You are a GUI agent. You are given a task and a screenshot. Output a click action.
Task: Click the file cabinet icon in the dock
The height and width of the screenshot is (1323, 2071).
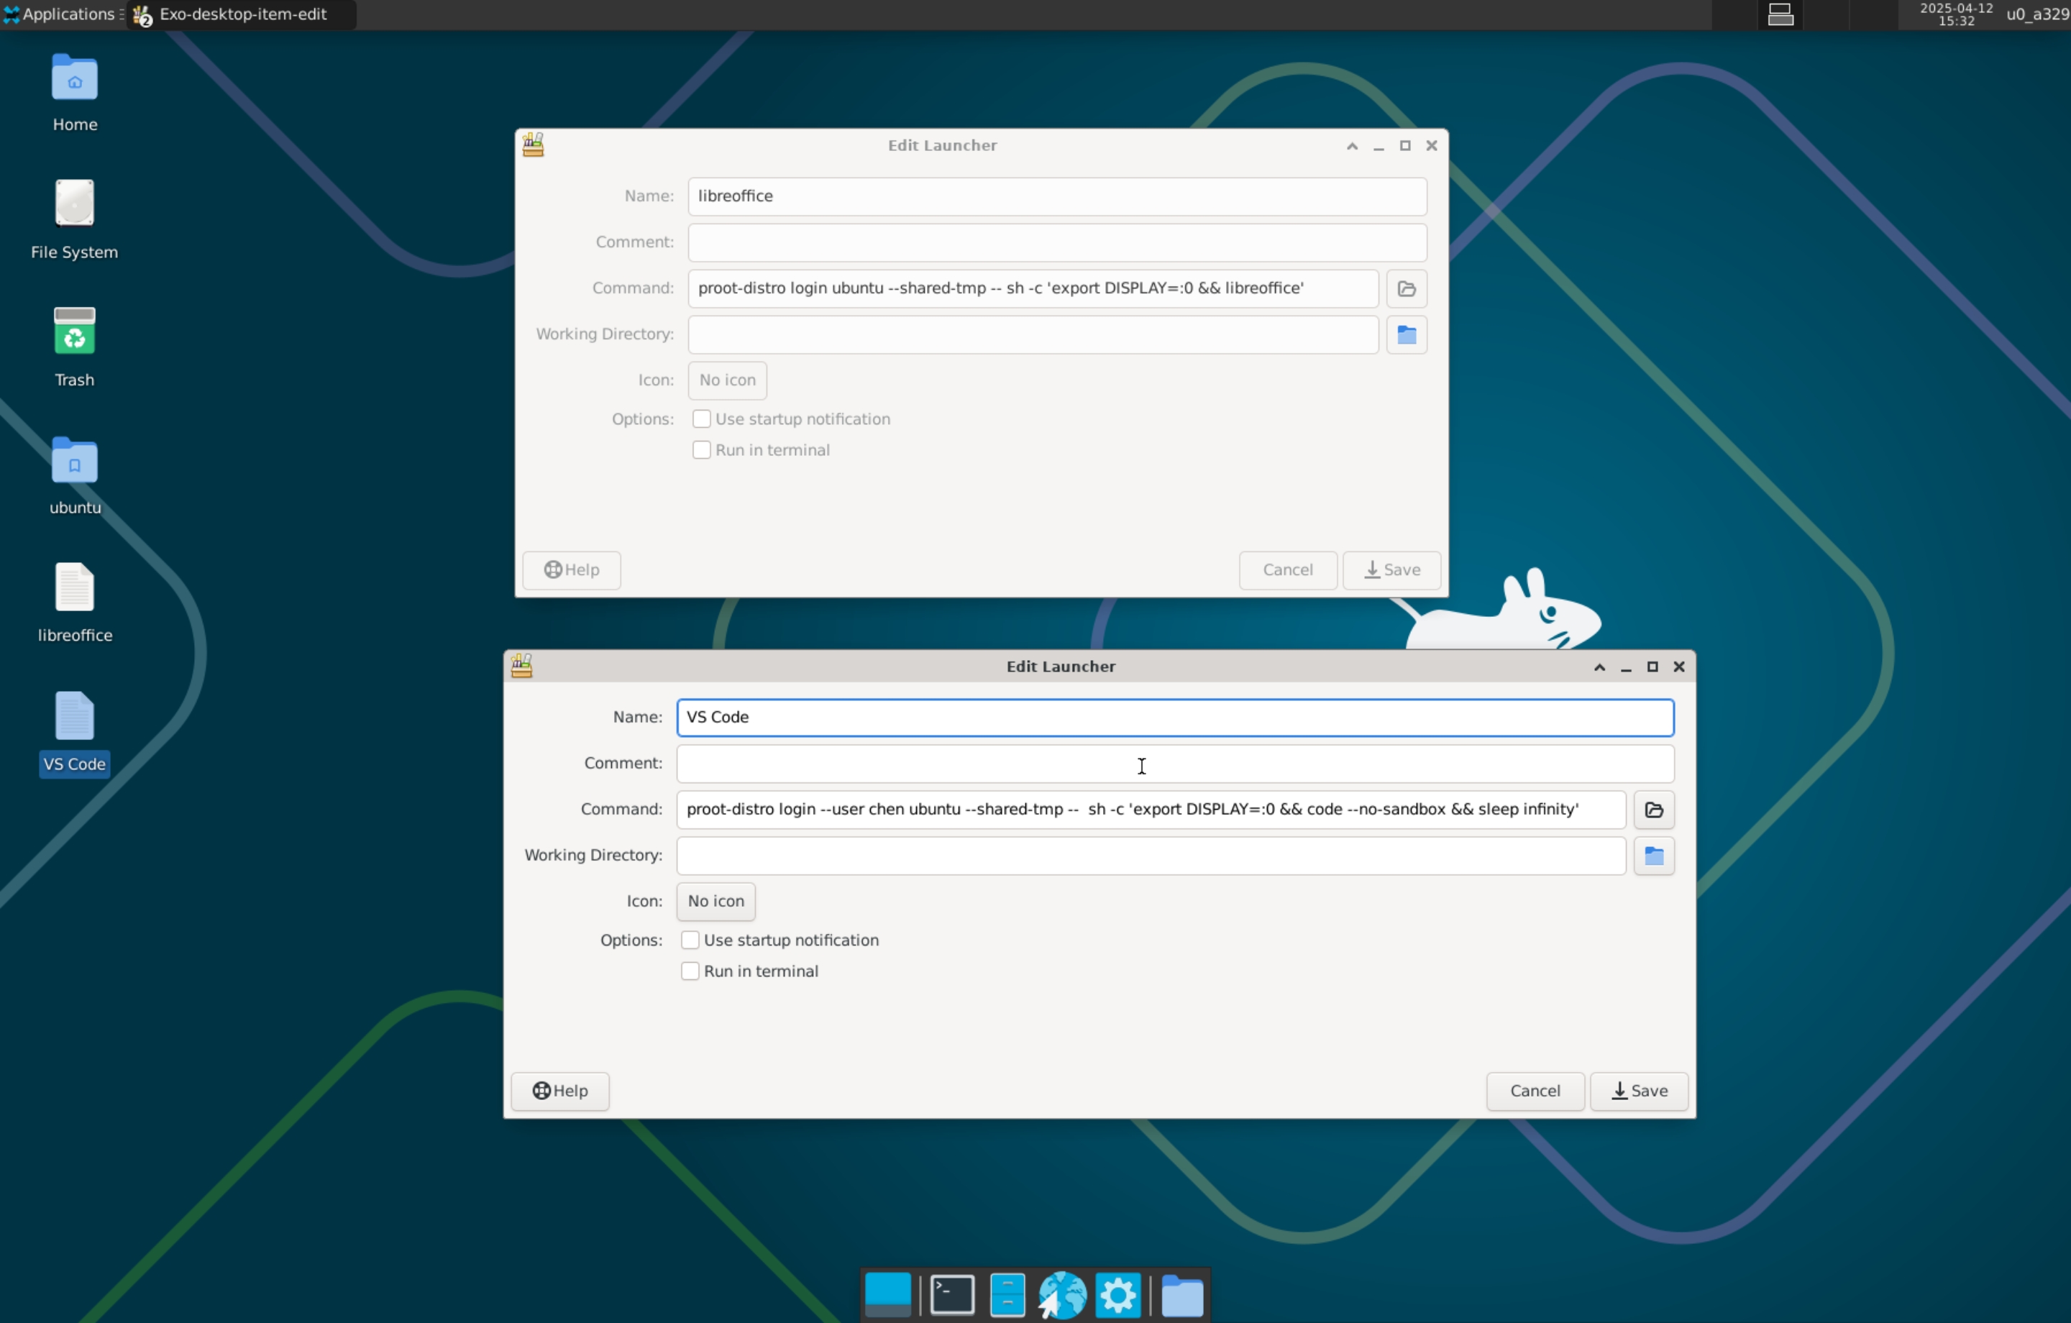pos(1007,1295)
